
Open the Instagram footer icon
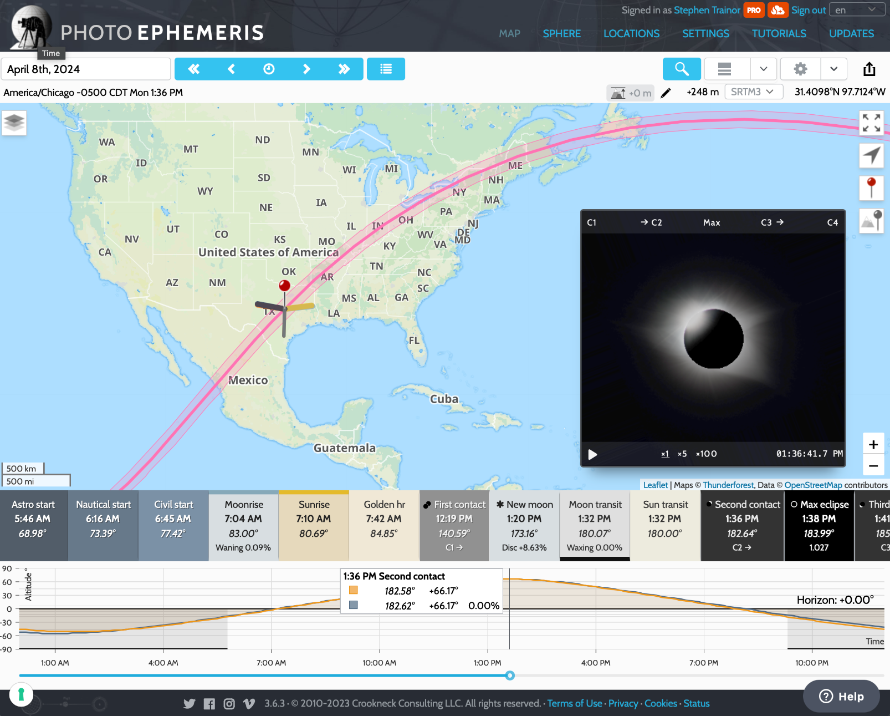tap(229, 703)
